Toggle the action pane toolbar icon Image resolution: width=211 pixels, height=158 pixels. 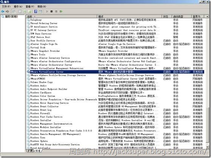(40, 12)
